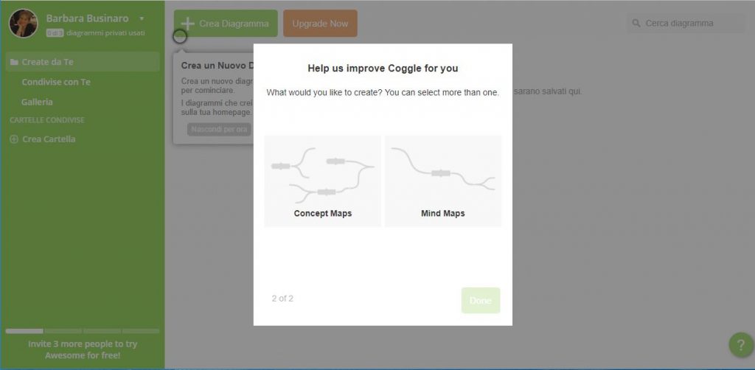The image size is (755, 370).
Task: Select the Mind Maps option card
Action: [443, 181]
